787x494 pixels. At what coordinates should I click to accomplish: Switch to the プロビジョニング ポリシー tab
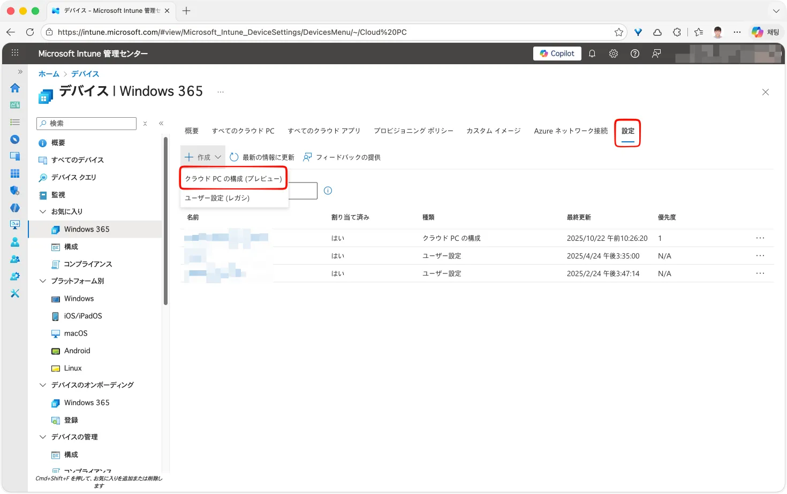click(x=413, y=131)
